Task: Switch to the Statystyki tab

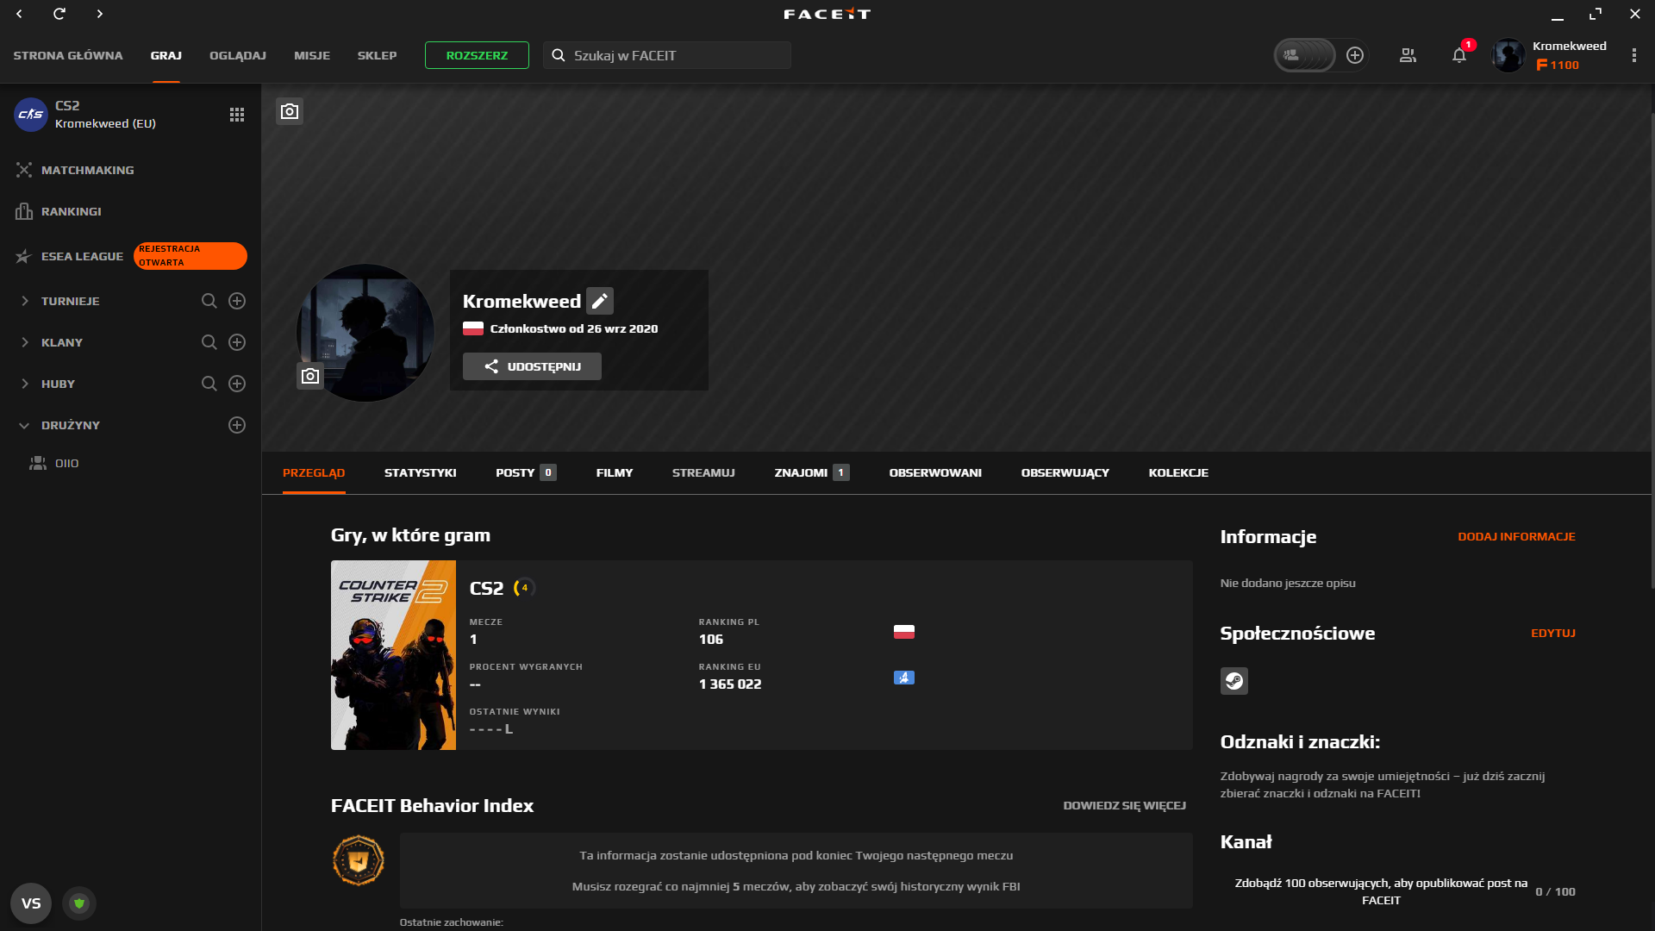Action: [x=420, y=472]
